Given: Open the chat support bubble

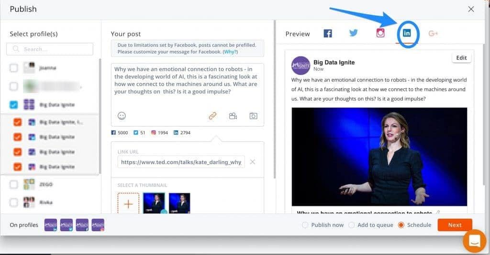Looking at the screenshot, I should 474,241.
